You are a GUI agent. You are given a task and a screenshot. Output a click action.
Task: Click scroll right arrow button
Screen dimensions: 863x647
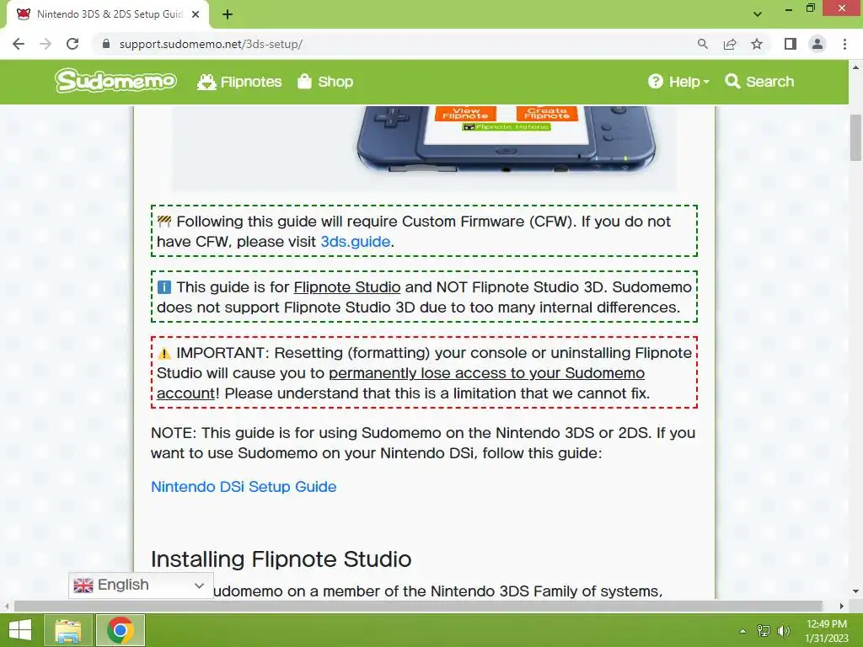pos(842,606)
